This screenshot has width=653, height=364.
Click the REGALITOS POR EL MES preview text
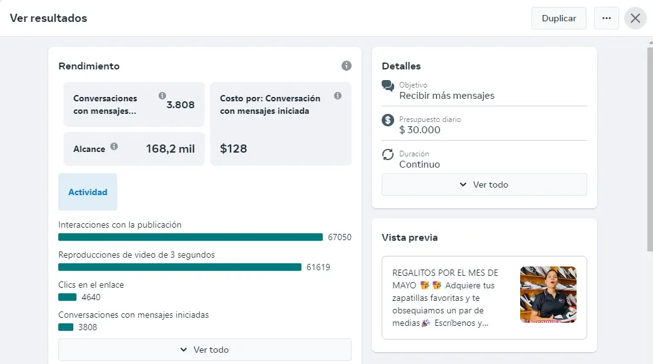pos(446,298)
